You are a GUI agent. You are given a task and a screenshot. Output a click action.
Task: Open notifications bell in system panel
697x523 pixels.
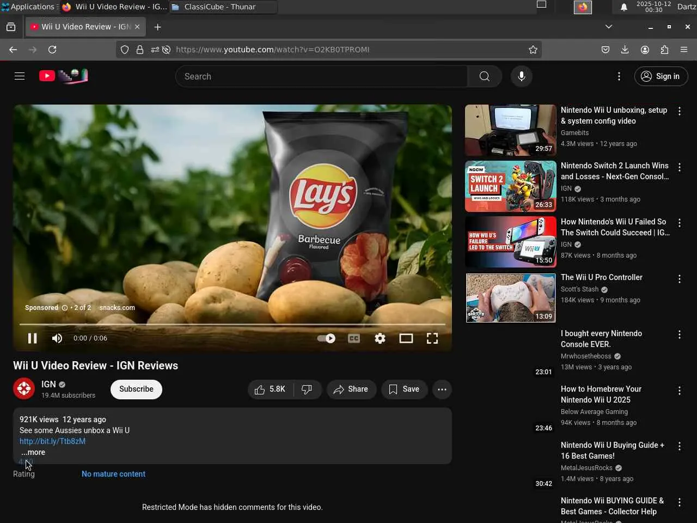coord(624,7)
